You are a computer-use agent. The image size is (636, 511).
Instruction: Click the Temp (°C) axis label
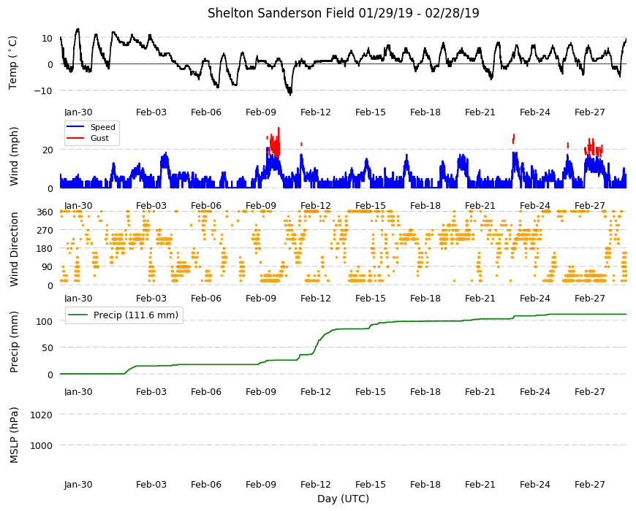[13, 63]
